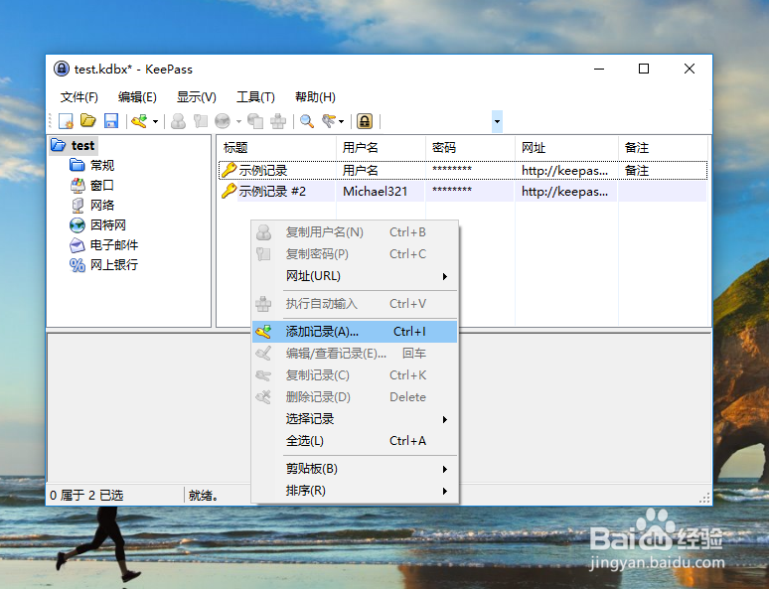Click the 网址 column header

[566, 148]
